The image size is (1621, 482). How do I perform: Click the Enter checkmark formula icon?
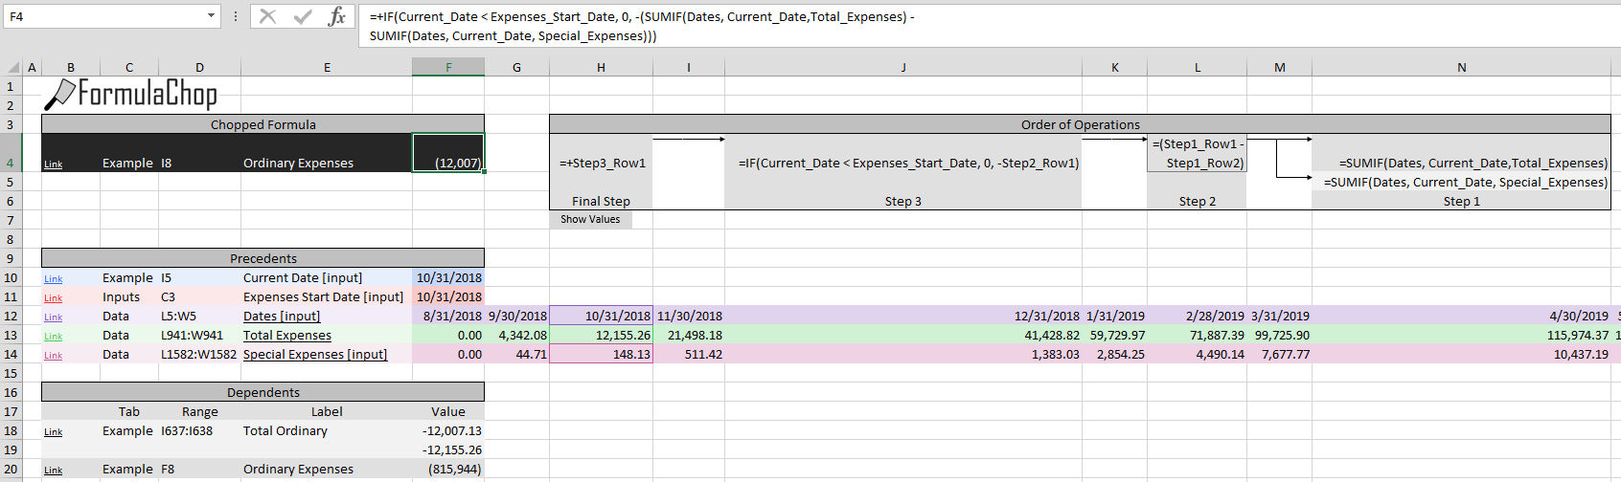(x=303, y=16)
